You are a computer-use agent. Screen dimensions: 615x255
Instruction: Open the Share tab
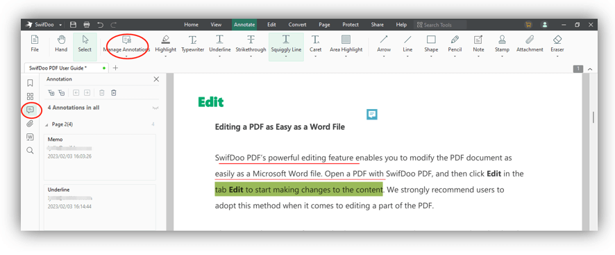coord(378,25)
